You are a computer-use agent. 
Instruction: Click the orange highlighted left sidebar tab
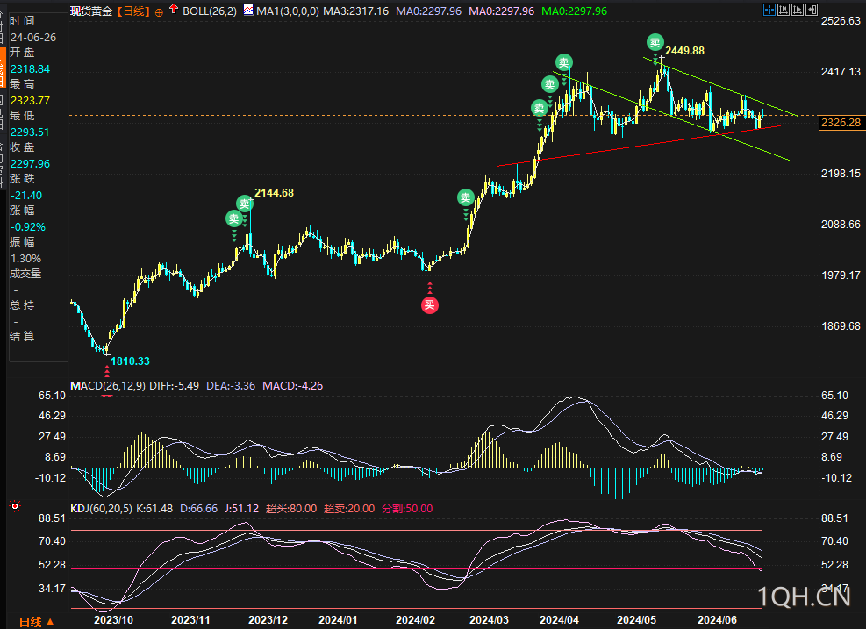[x=3, y=68]
